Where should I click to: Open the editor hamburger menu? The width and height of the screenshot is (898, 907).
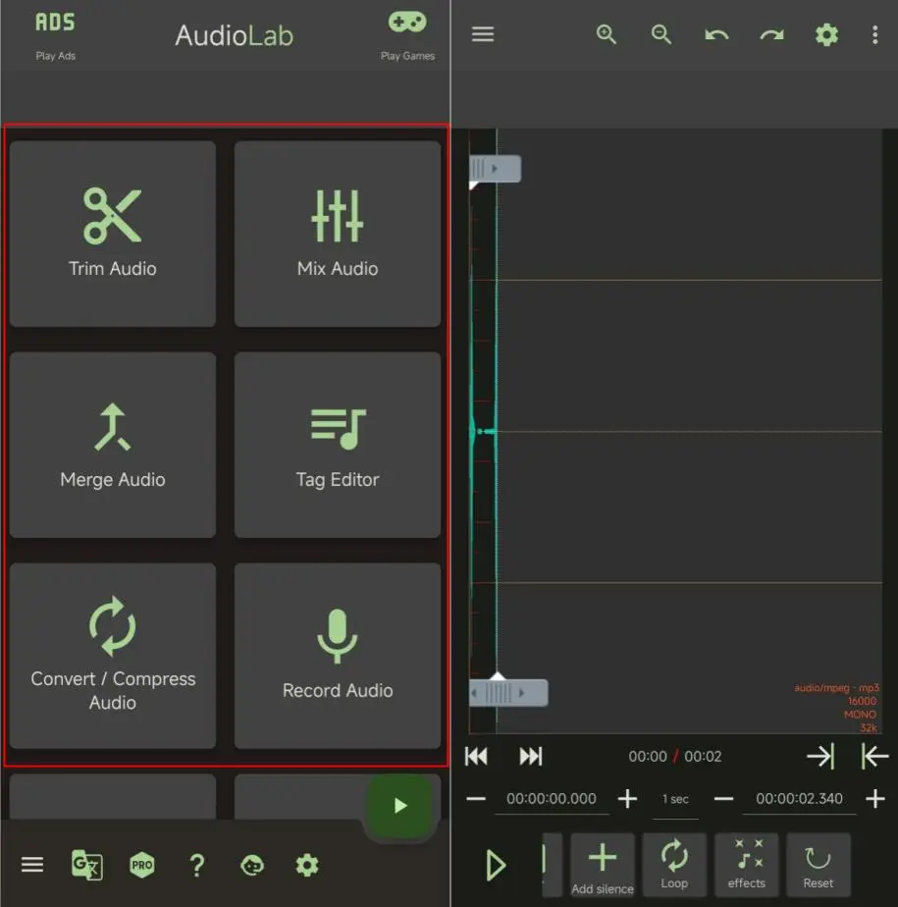pos(483,34)
